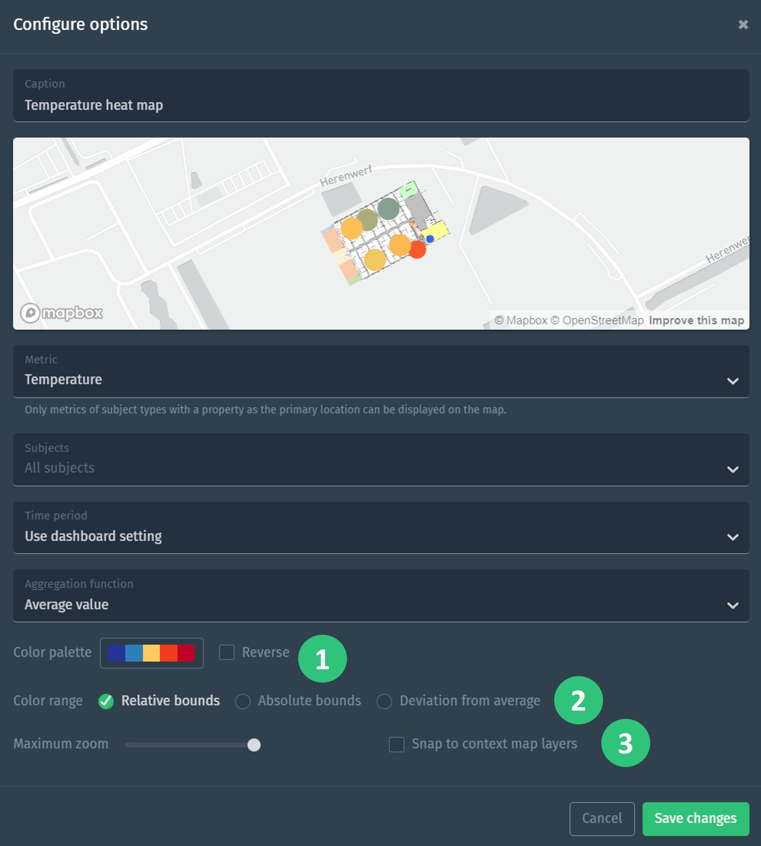Screen dimensions: 761x846
Task: Open the Improve this map link
Action: coord(696,320)
